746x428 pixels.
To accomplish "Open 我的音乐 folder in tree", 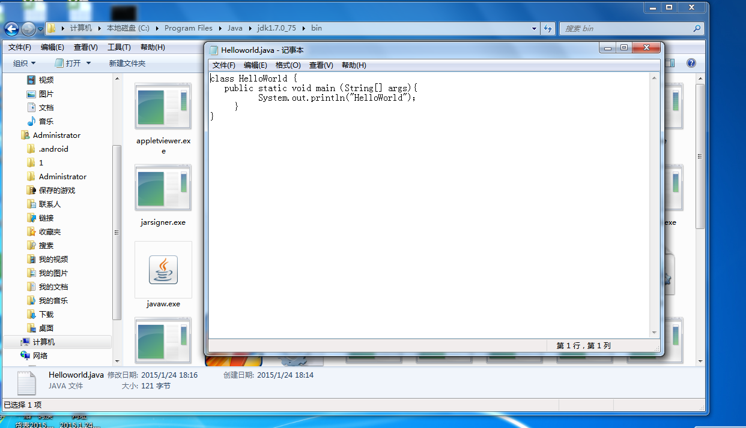I will (53, 300).
